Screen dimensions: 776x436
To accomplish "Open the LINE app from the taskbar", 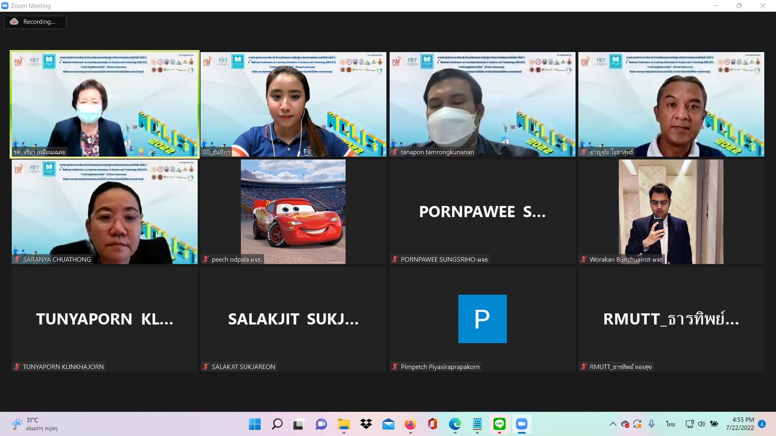I will [x=500, y=424].
